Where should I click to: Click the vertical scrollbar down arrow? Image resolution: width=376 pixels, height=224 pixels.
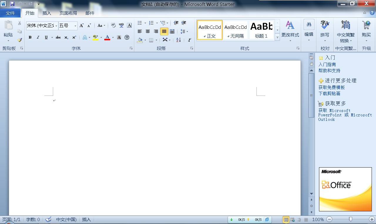[x=311, y=193]
